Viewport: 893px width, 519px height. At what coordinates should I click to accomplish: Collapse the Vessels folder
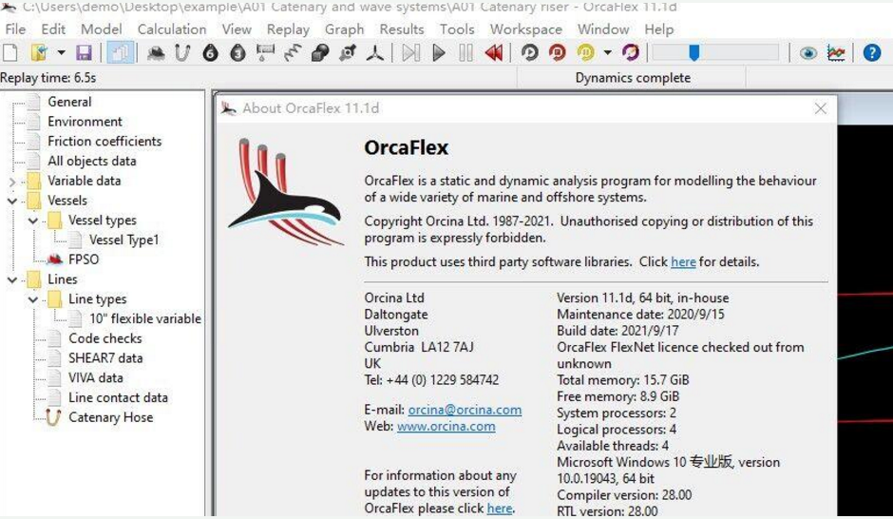coord(12,202)
